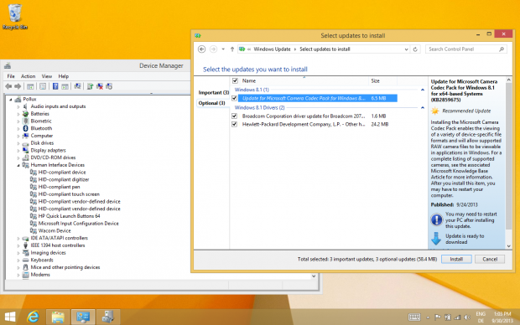Click the Cancel button
Image resolution: width=520 pixels, height=325 pixels.
490,259
